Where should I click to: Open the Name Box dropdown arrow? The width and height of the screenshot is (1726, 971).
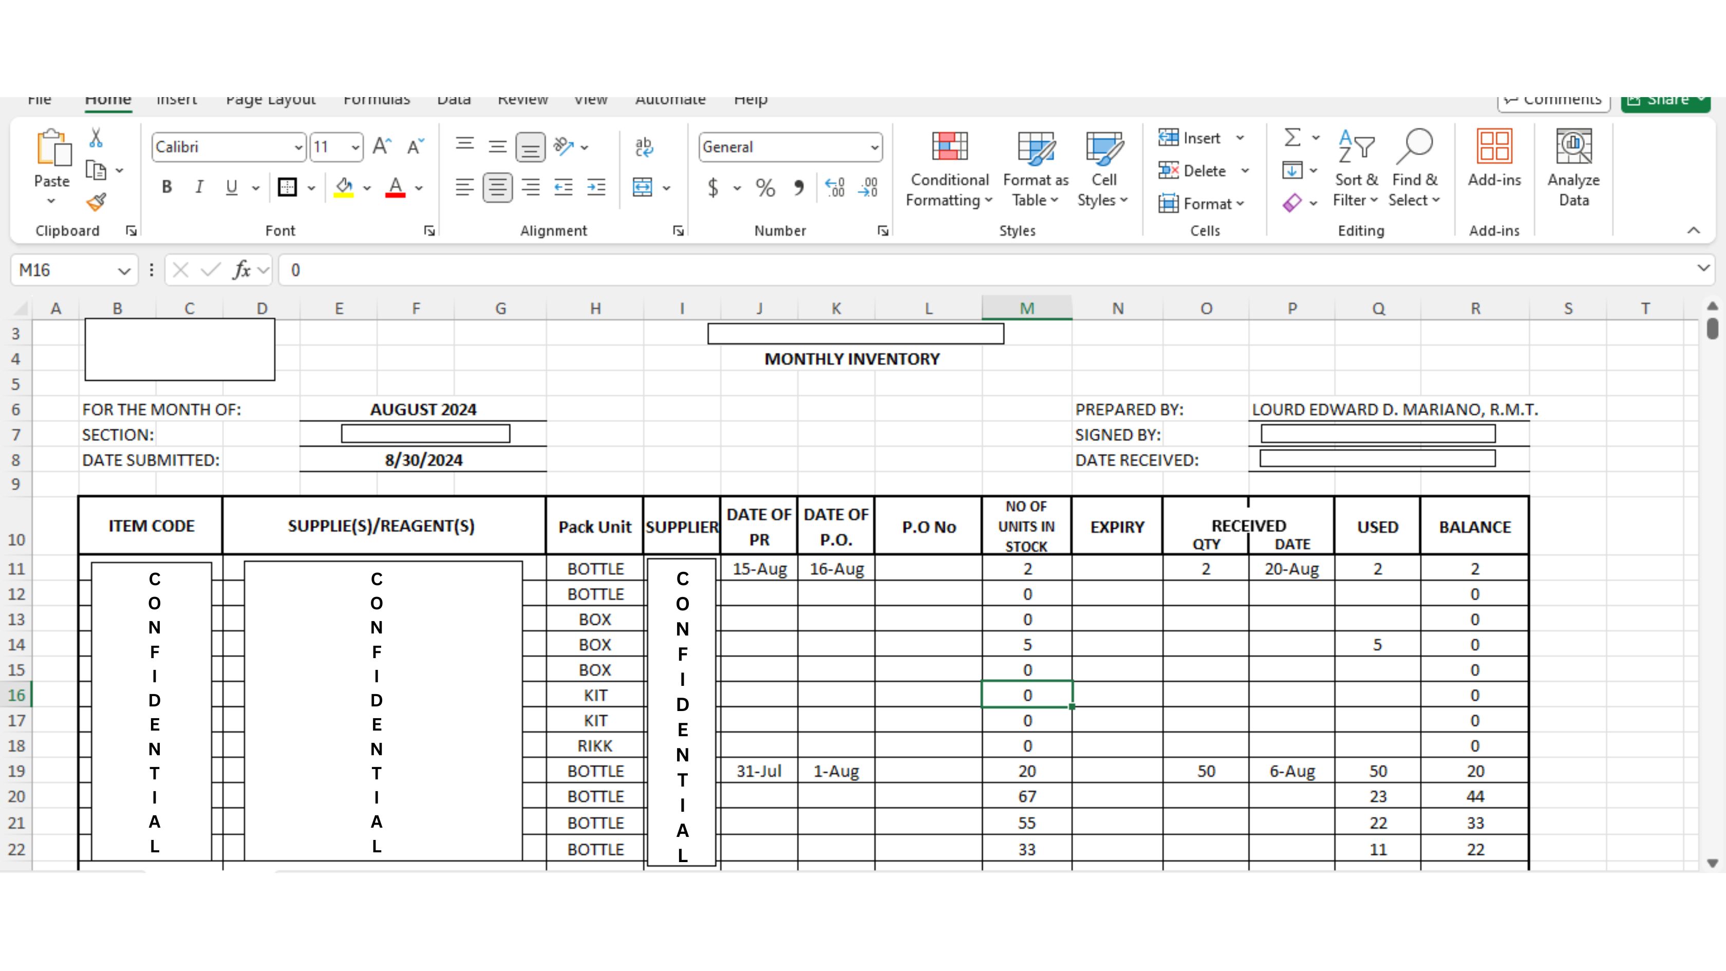coord(123,270)
